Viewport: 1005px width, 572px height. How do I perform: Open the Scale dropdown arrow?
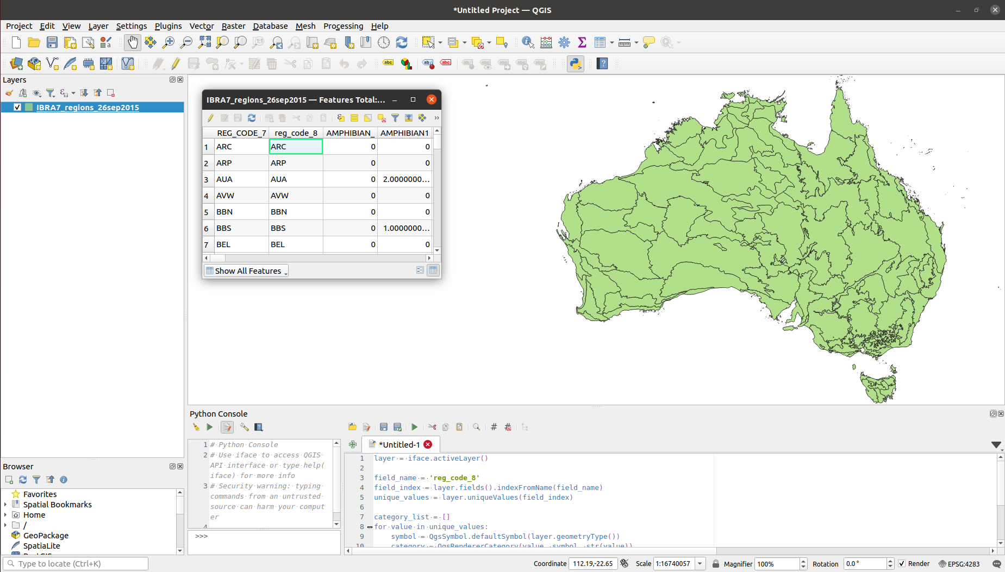701,564
